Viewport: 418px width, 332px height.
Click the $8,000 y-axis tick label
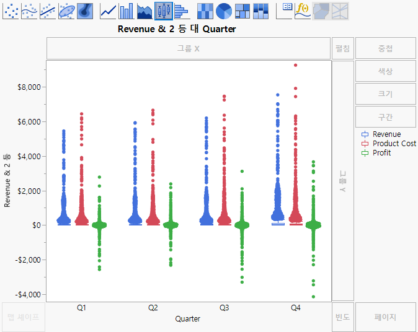click(x=29, y=87)
